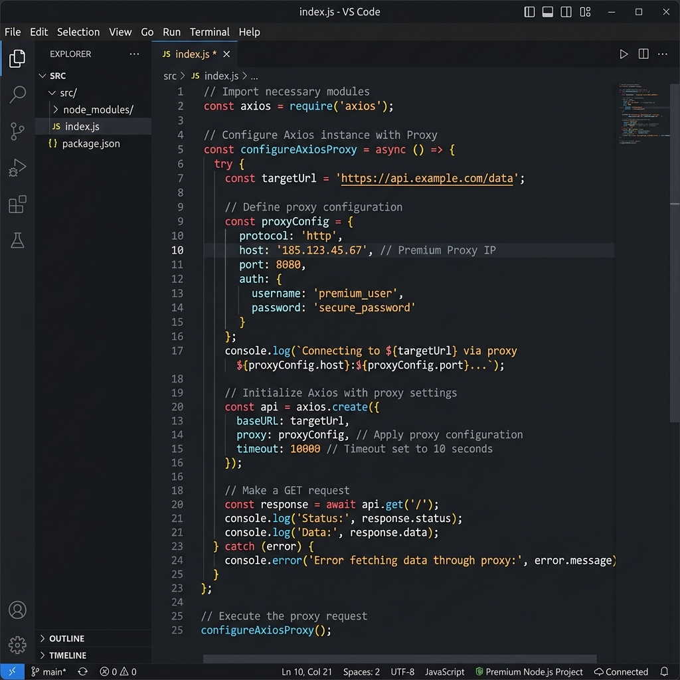Open the Testing flask icon
This screenshot has width=680, height=680.
point(17,240)
